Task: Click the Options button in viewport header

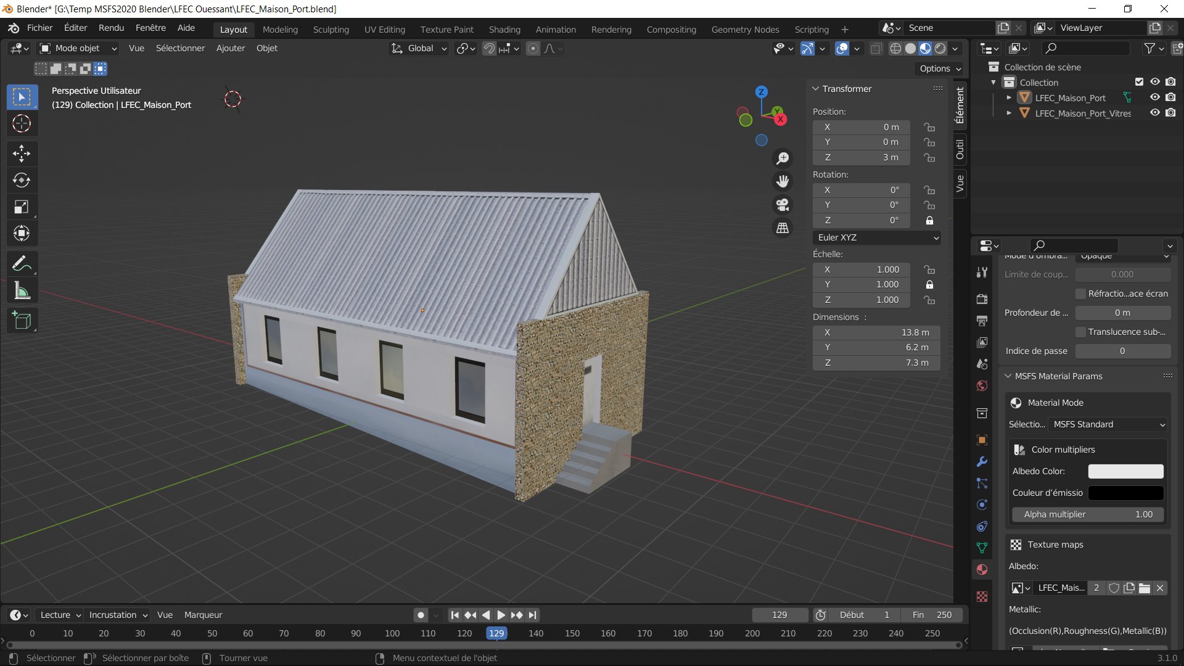Action: point(939,68)
